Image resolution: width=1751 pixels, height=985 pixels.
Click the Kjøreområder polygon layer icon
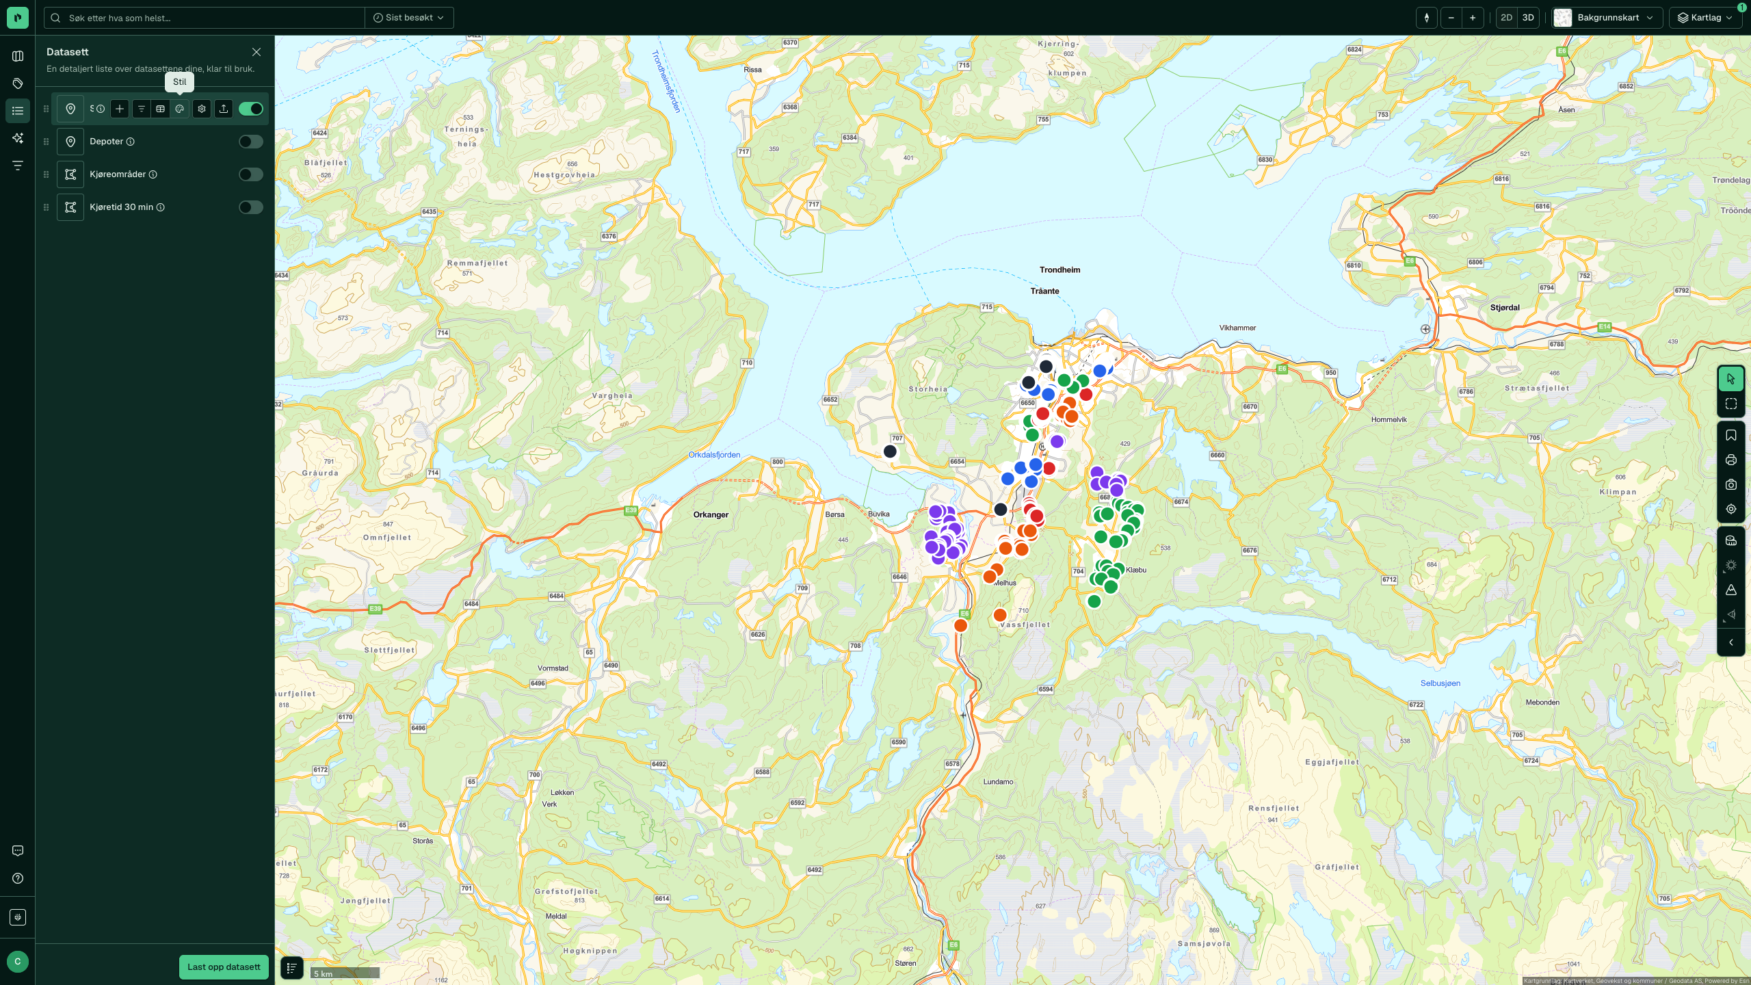point(70,174)
